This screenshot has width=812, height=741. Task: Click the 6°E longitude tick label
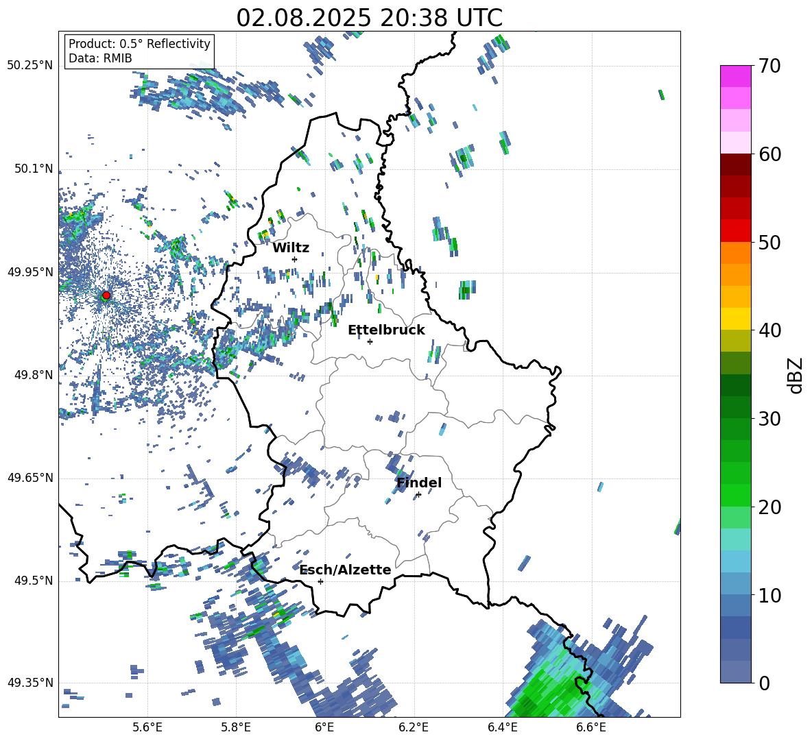point(324,728)
